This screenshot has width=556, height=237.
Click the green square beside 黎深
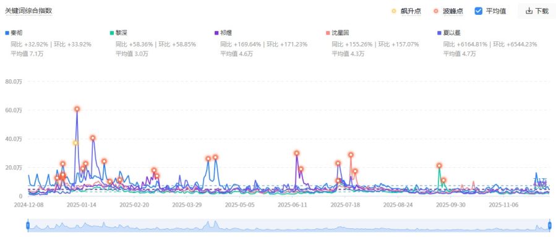(x=112, y=33)
